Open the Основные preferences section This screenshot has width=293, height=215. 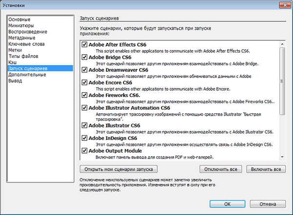coord(40,20)
